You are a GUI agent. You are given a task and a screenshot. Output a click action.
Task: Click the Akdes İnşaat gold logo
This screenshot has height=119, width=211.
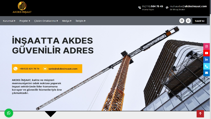pyautogui.click(x=22, y=7)
